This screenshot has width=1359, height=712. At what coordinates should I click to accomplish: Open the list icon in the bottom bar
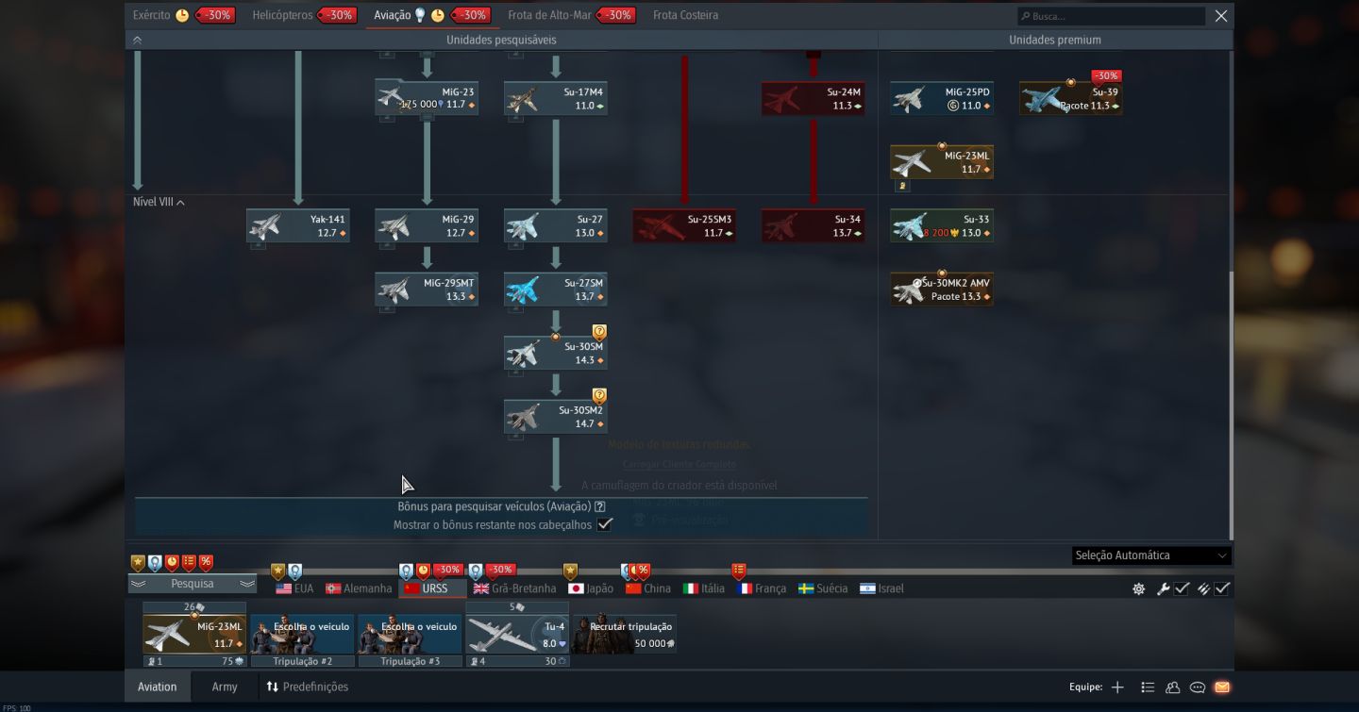(1148, 687)
